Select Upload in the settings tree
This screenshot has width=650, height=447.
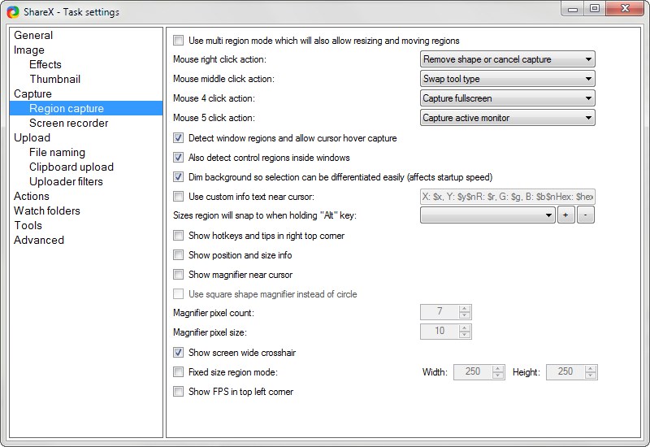(x=32, y=137)
